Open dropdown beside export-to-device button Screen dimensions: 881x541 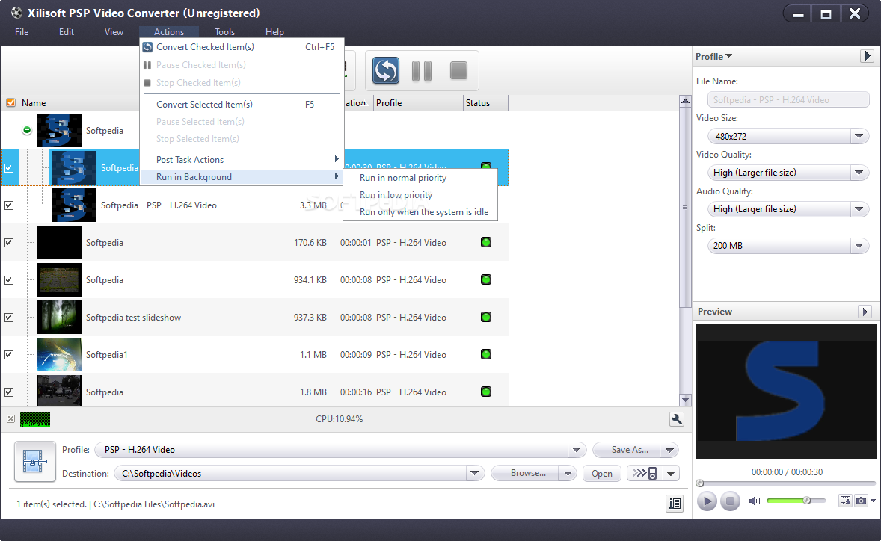(x=671, y=473)
